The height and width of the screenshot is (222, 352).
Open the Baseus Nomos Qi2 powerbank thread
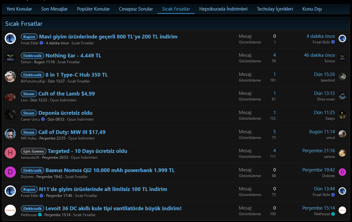coord(110,170)
